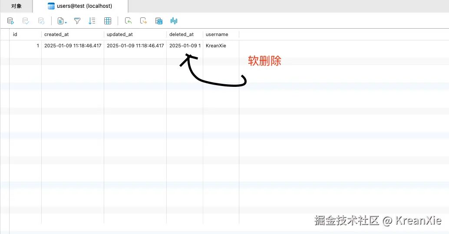Viewport: 449px width, 234px height.
Task: Select the id cell with value 1
Action: point(26,46)
